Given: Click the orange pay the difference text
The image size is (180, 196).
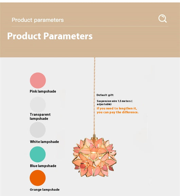Looking at the screenshot, I should click(x=118, y=110).
